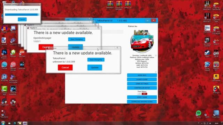The height and width of the screenshot is (125, 223).
Task: Click the OutRun 2 game artwork thumbnail
Action: [142, 41]
